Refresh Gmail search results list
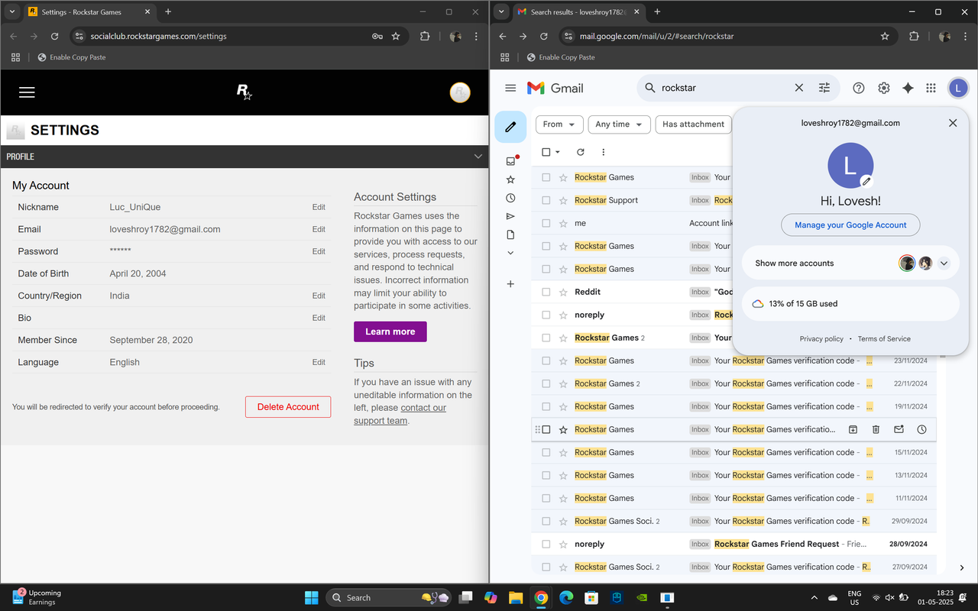The height and width of the screenshot is (611, 978). point(581,152)
